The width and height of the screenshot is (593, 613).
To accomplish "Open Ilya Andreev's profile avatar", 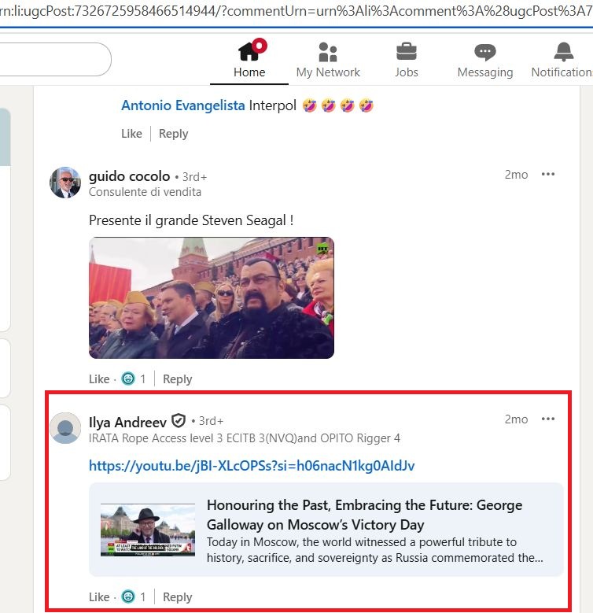I will (x=65, y=428).
